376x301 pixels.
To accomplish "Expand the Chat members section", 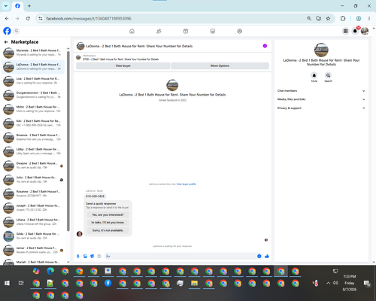I will tap(321, 91).
